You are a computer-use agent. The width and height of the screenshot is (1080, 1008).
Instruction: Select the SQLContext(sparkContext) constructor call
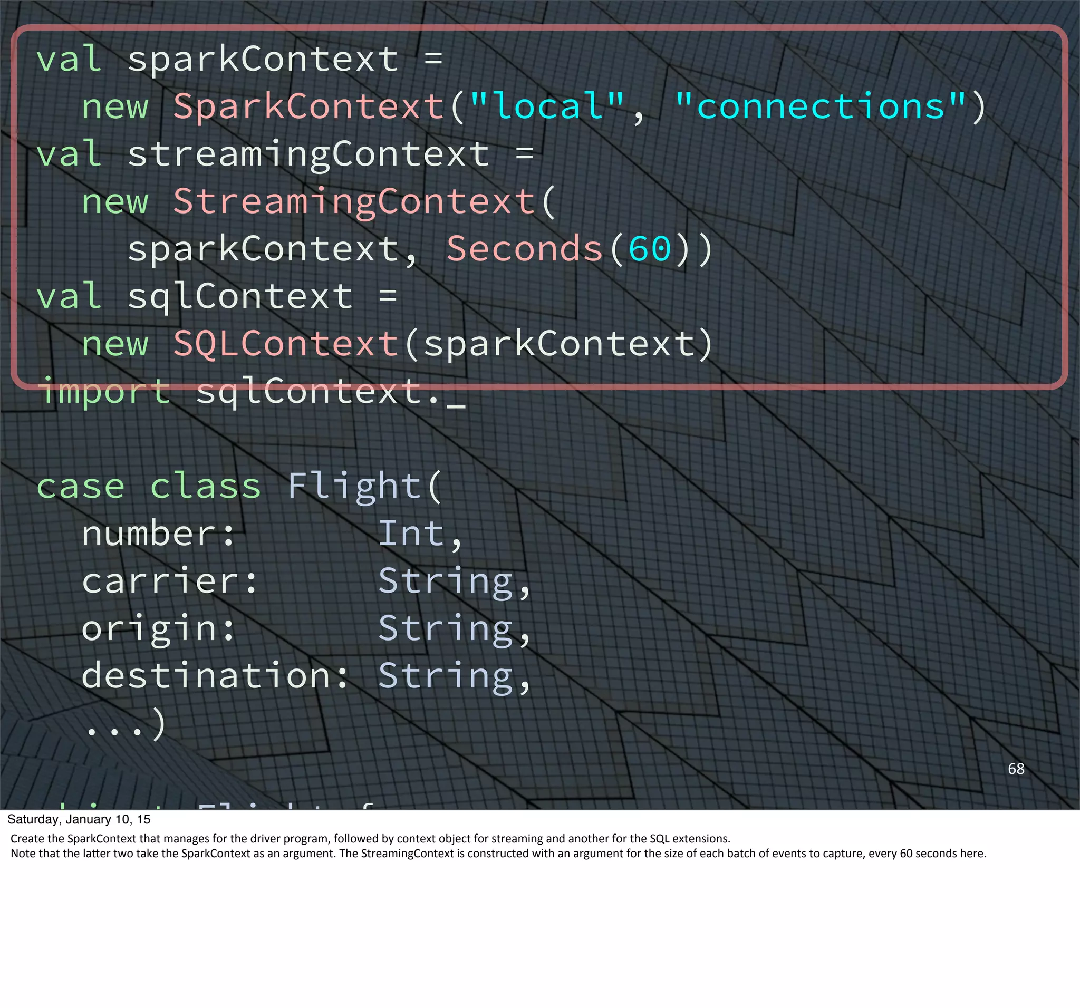[443, 344]
